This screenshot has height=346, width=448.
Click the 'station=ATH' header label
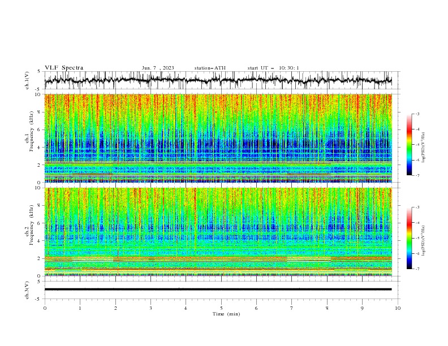(x=210, y=68)
